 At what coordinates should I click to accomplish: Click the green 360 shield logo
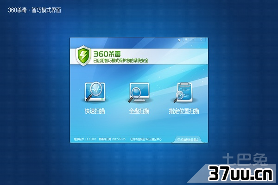[x=83, y=55]
